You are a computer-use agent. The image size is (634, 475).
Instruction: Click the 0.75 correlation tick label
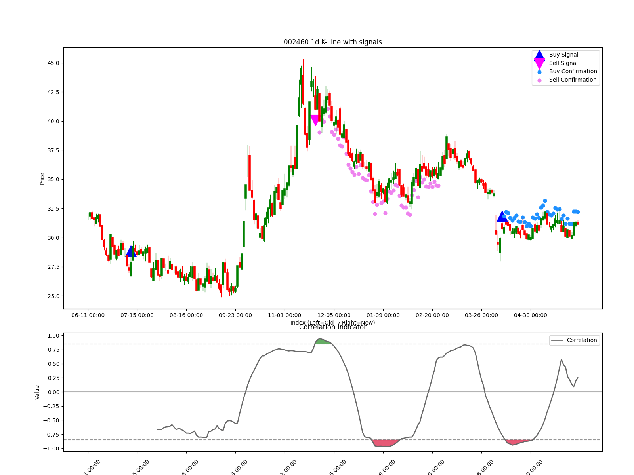point(53,350)
